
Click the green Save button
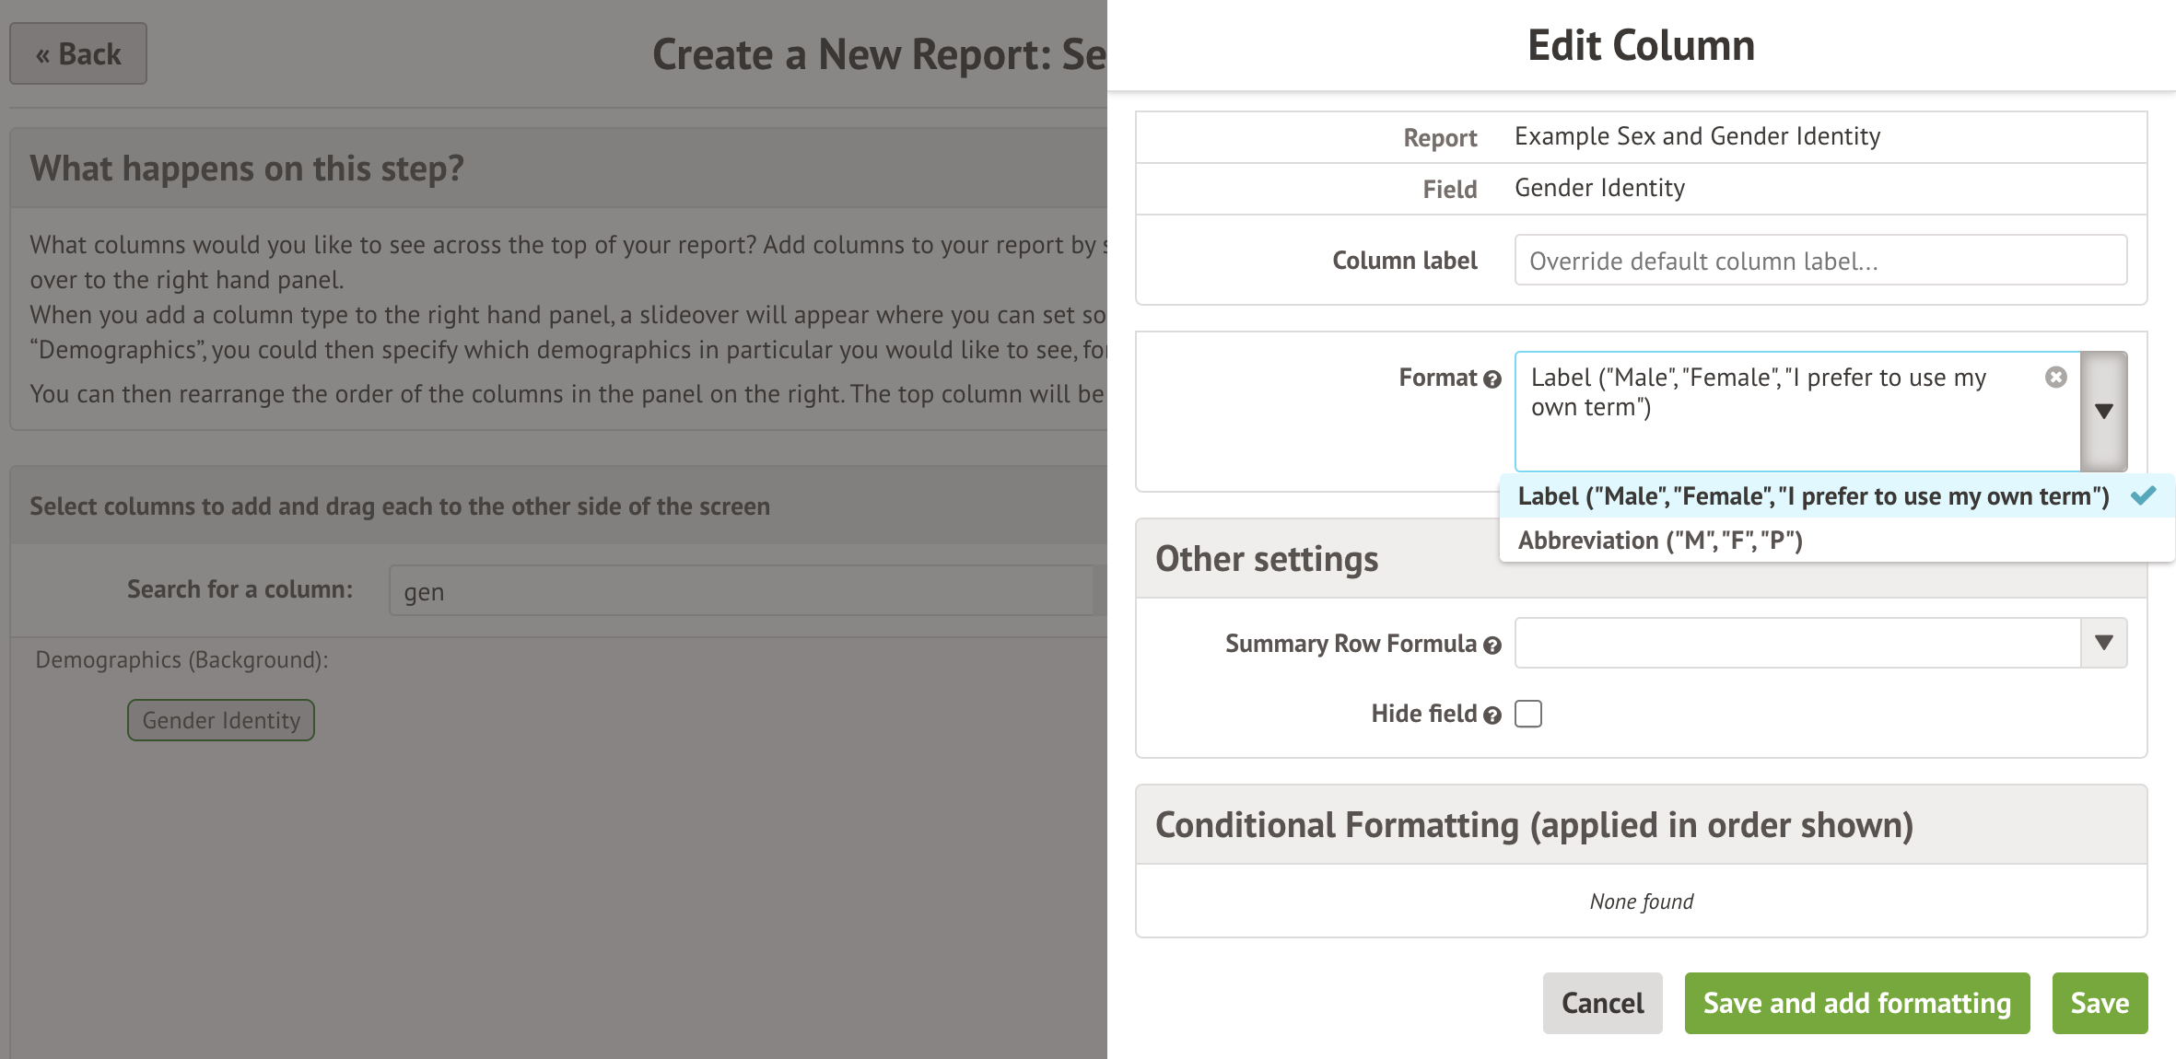tap(2099, 1003)
